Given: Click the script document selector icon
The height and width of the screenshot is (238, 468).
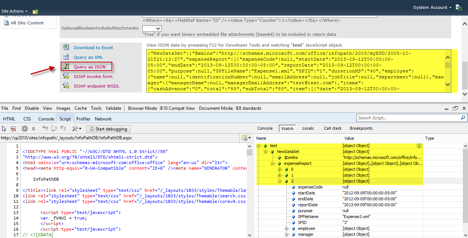Looking at the screenshot, I should [x=245, y=138].
